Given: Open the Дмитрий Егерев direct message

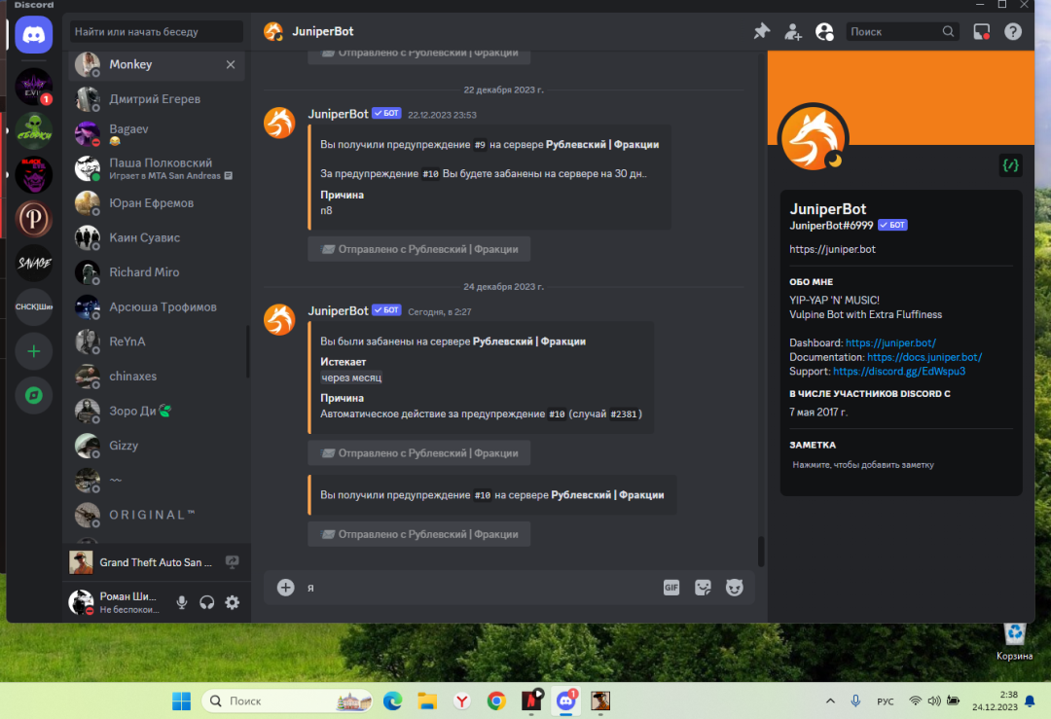Looking at the screenshot, I should tap(155, 99).
